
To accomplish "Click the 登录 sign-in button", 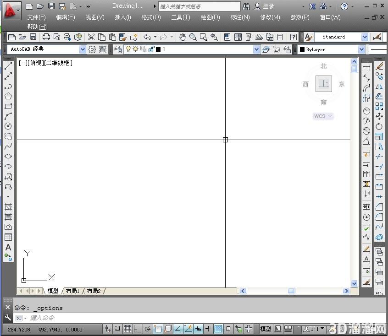I will pos(264,6).
